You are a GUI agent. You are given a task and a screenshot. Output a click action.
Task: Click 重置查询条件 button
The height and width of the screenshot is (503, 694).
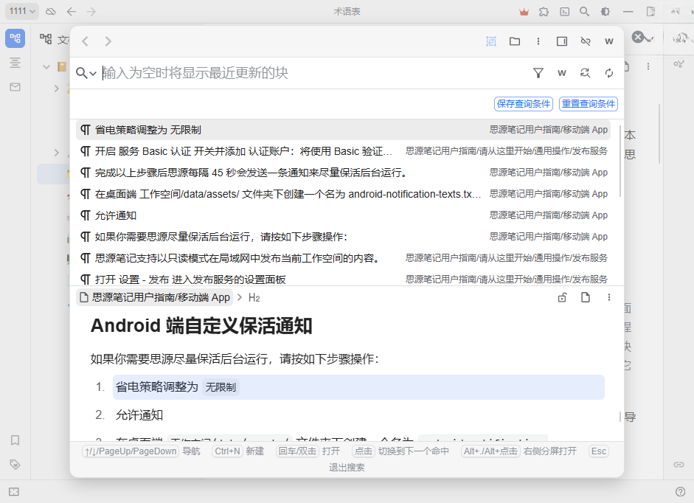point(589,104)
